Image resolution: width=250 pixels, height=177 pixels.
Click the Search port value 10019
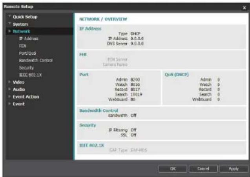[136, 95]
